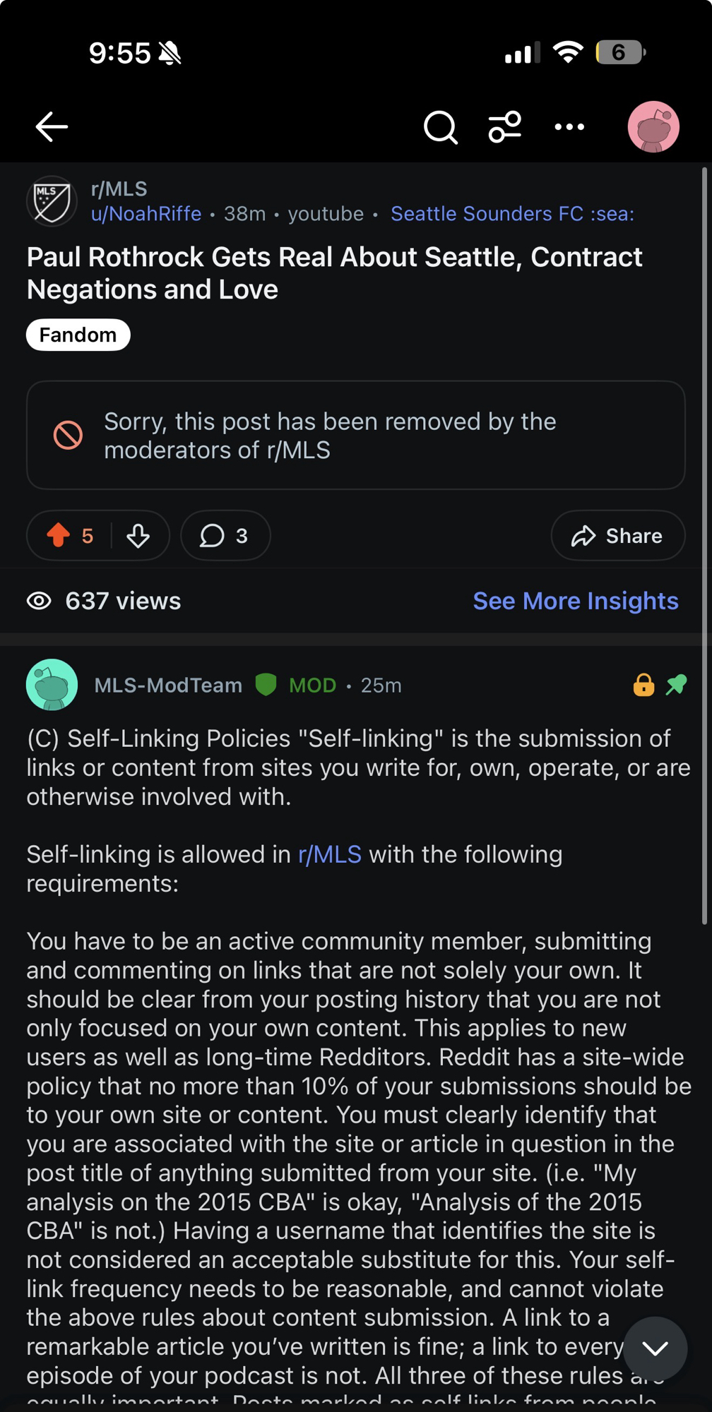Image resolution: width=712 pixels, height=1412 pixels.
Task: Tap the lock icon on the mod comment
Action: tap(643, 685)
